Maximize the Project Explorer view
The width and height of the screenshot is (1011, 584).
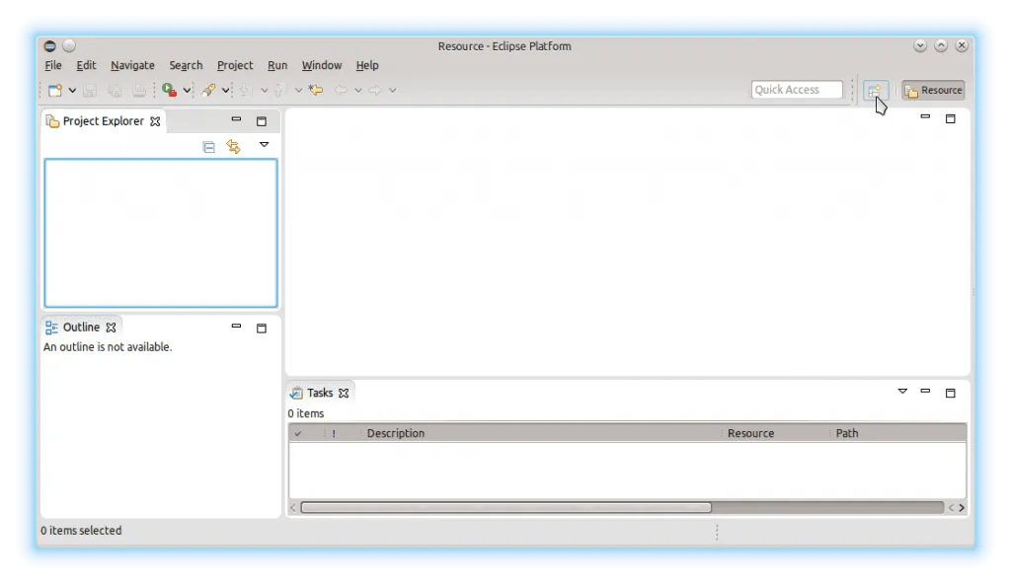point(262,121)
